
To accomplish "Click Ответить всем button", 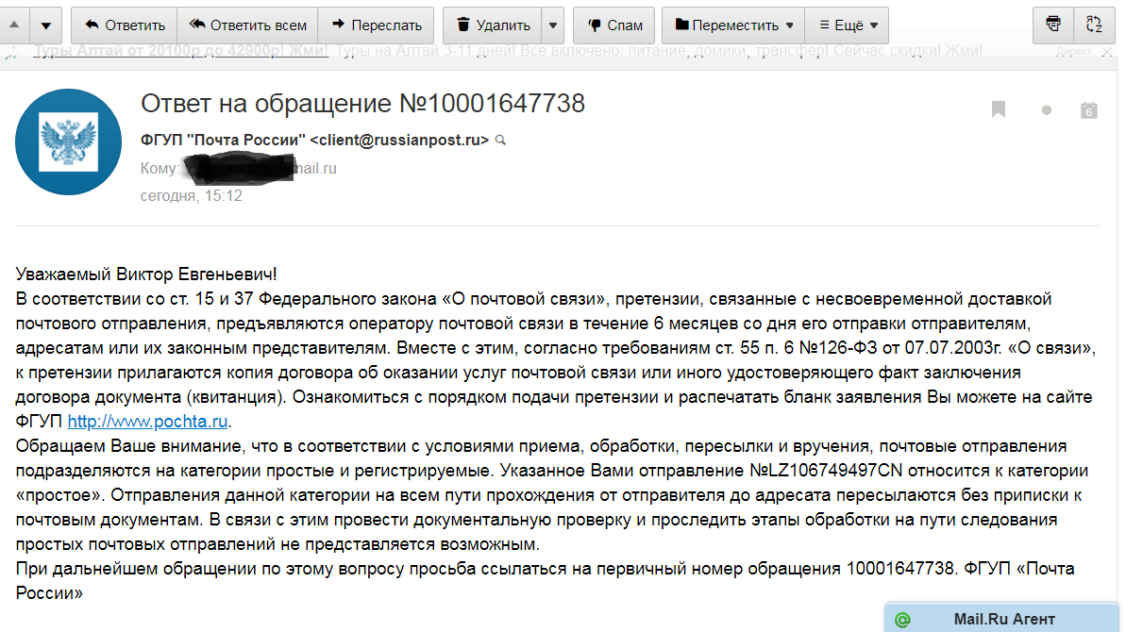I will coord(247,25).
